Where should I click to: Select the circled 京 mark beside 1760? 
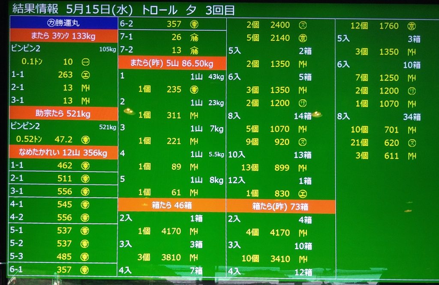[x=411, y=26]
